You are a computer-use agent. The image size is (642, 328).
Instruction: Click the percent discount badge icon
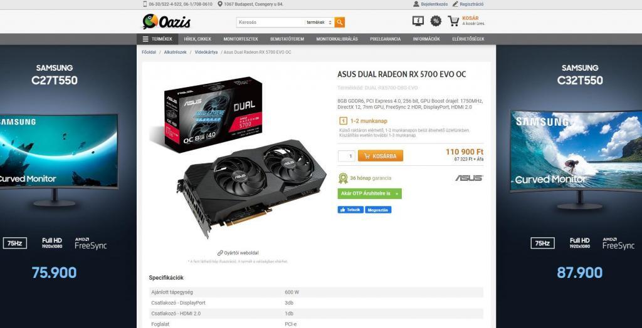pyautogui.click(x=436, y=21)
